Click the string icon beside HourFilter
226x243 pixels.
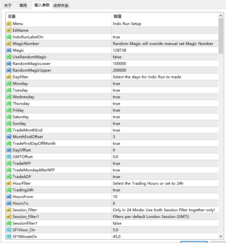pyautogui.click(x=9, y=183)
